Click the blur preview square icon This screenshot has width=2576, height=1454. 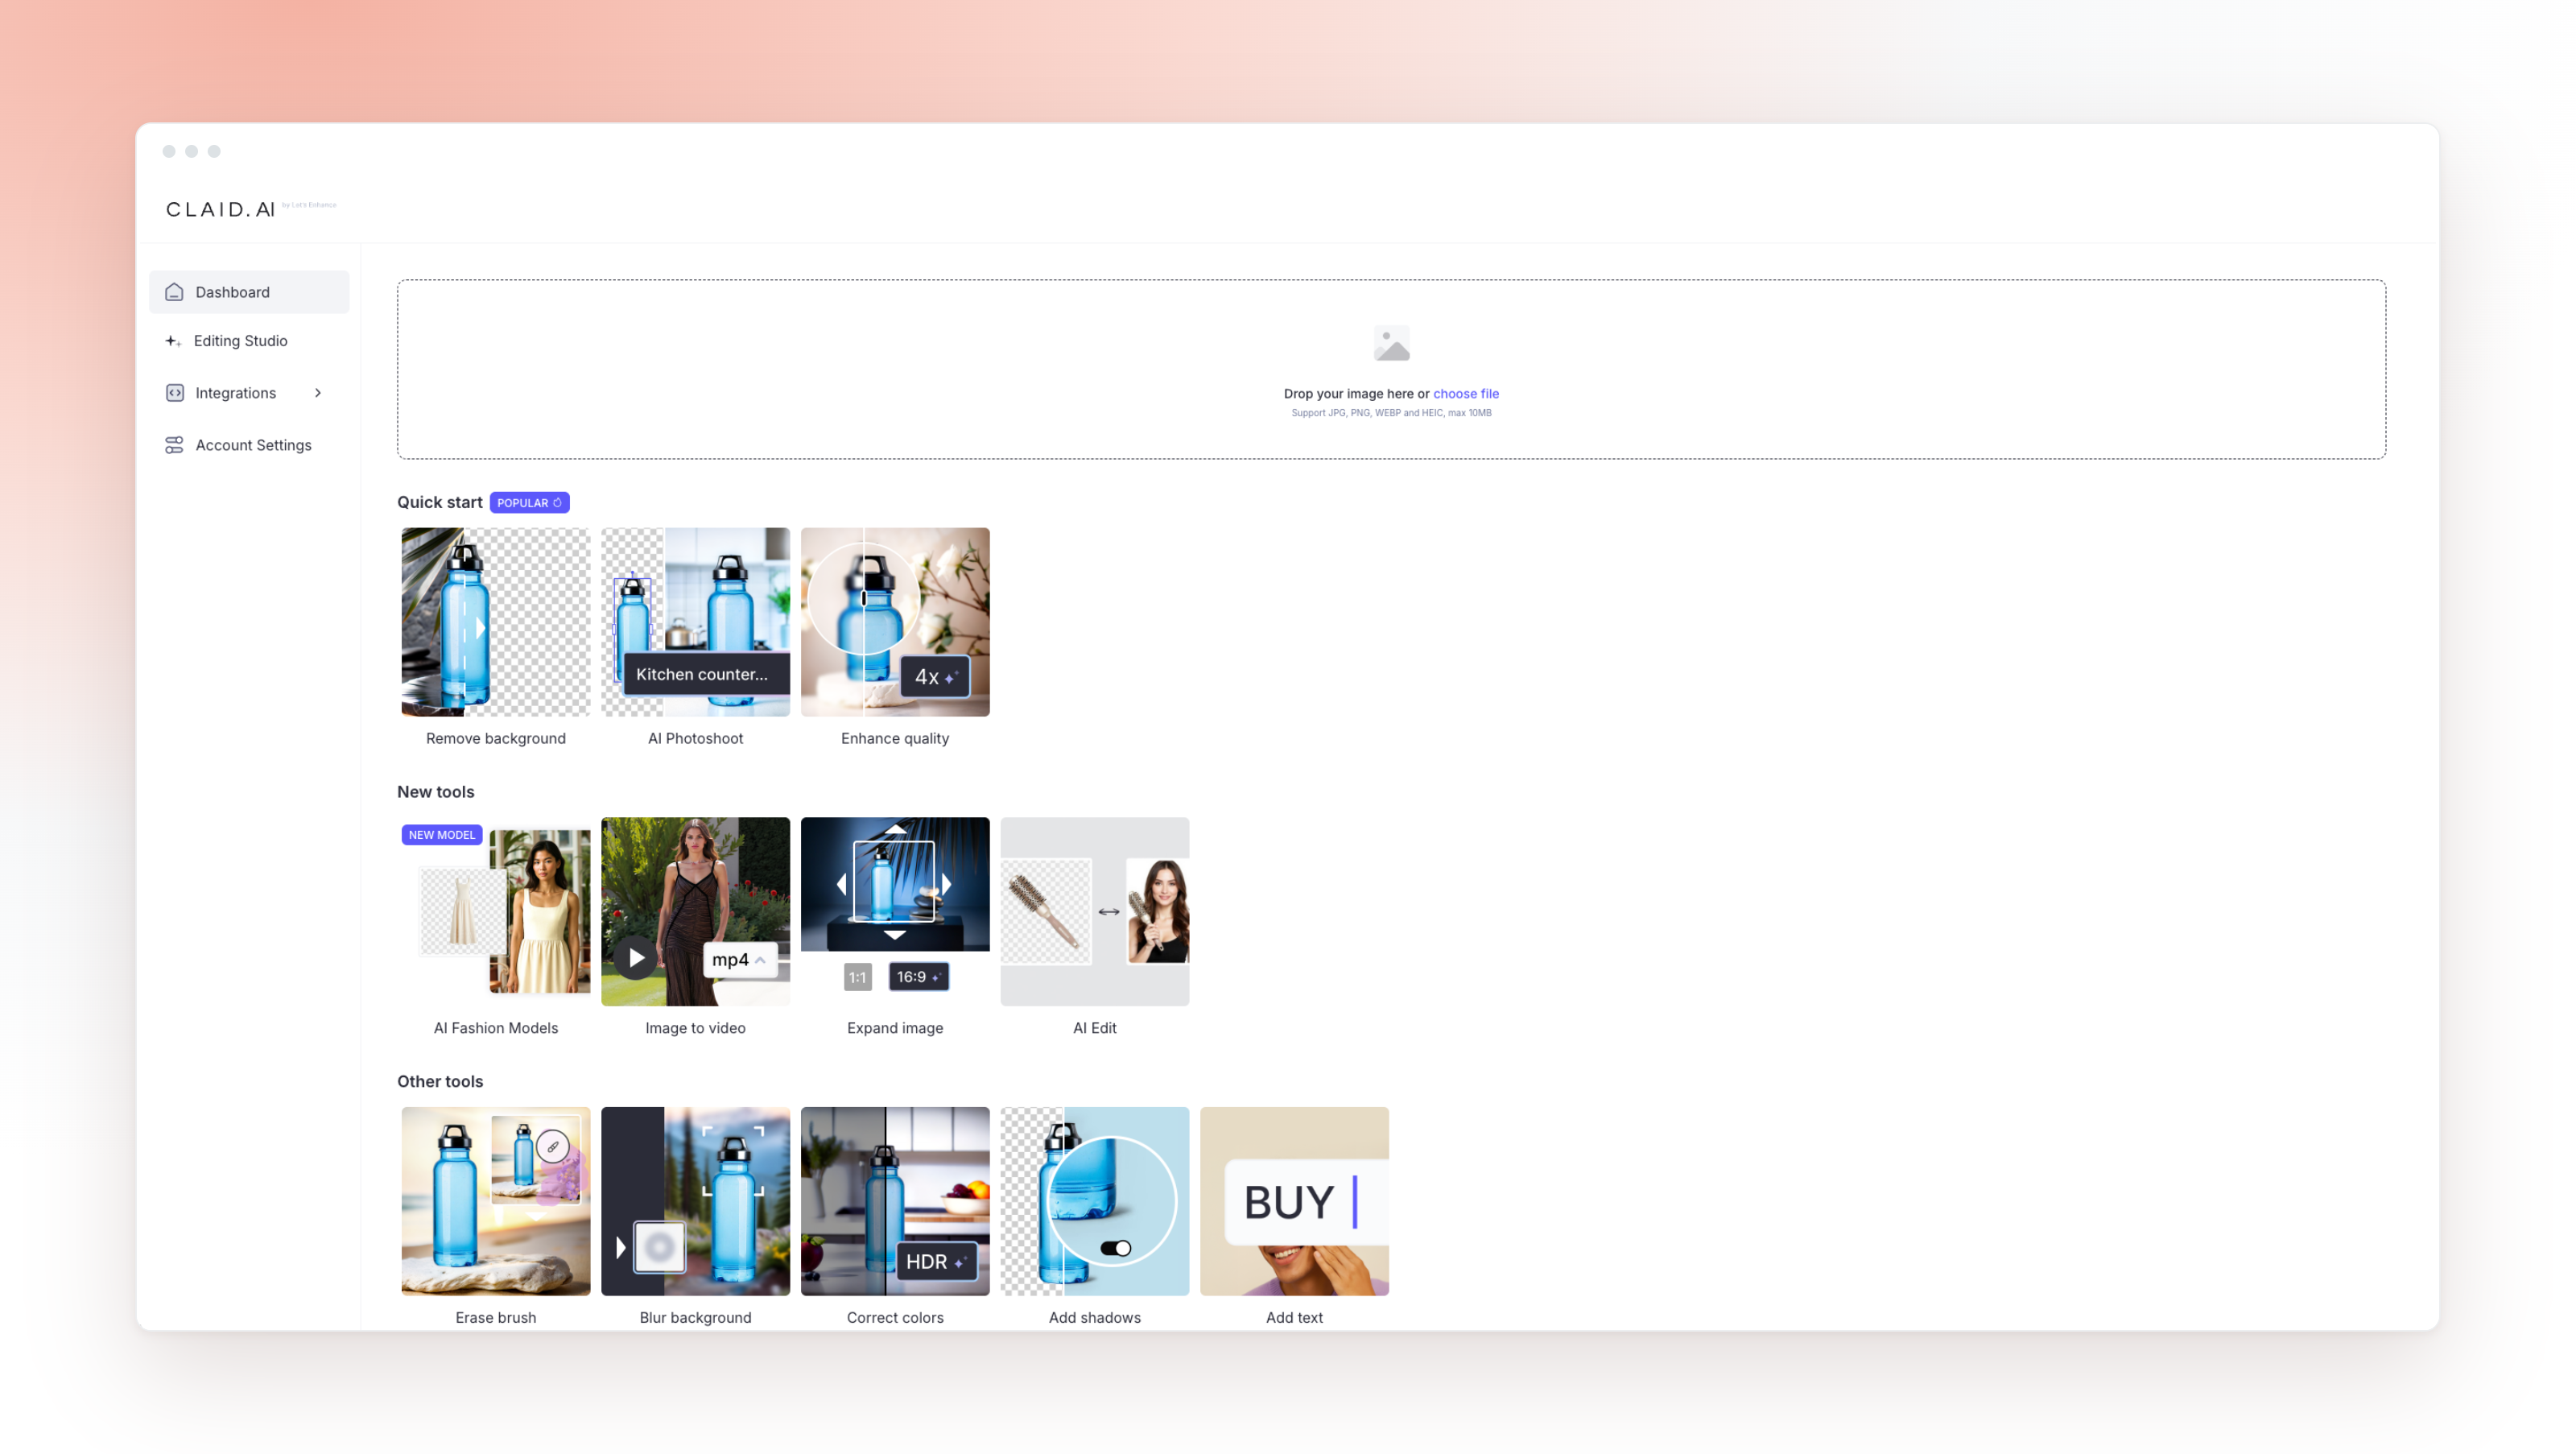click(x=660, y=1246)
